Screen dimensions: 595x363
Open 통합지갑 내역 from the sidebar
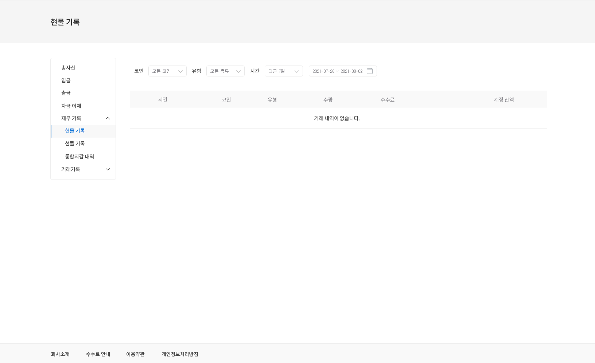pyautogui.click(x=79, y=156)
